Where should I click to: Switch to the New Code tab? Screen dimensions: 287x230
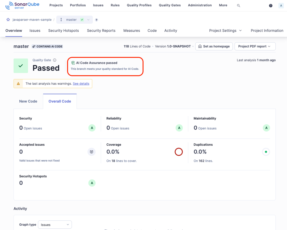pyautogui.click(x=28, y=101)
